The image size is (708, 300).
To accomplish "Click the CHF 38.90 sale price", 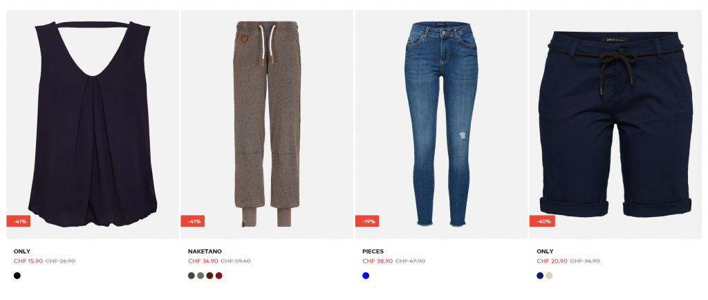I will 378,261.
